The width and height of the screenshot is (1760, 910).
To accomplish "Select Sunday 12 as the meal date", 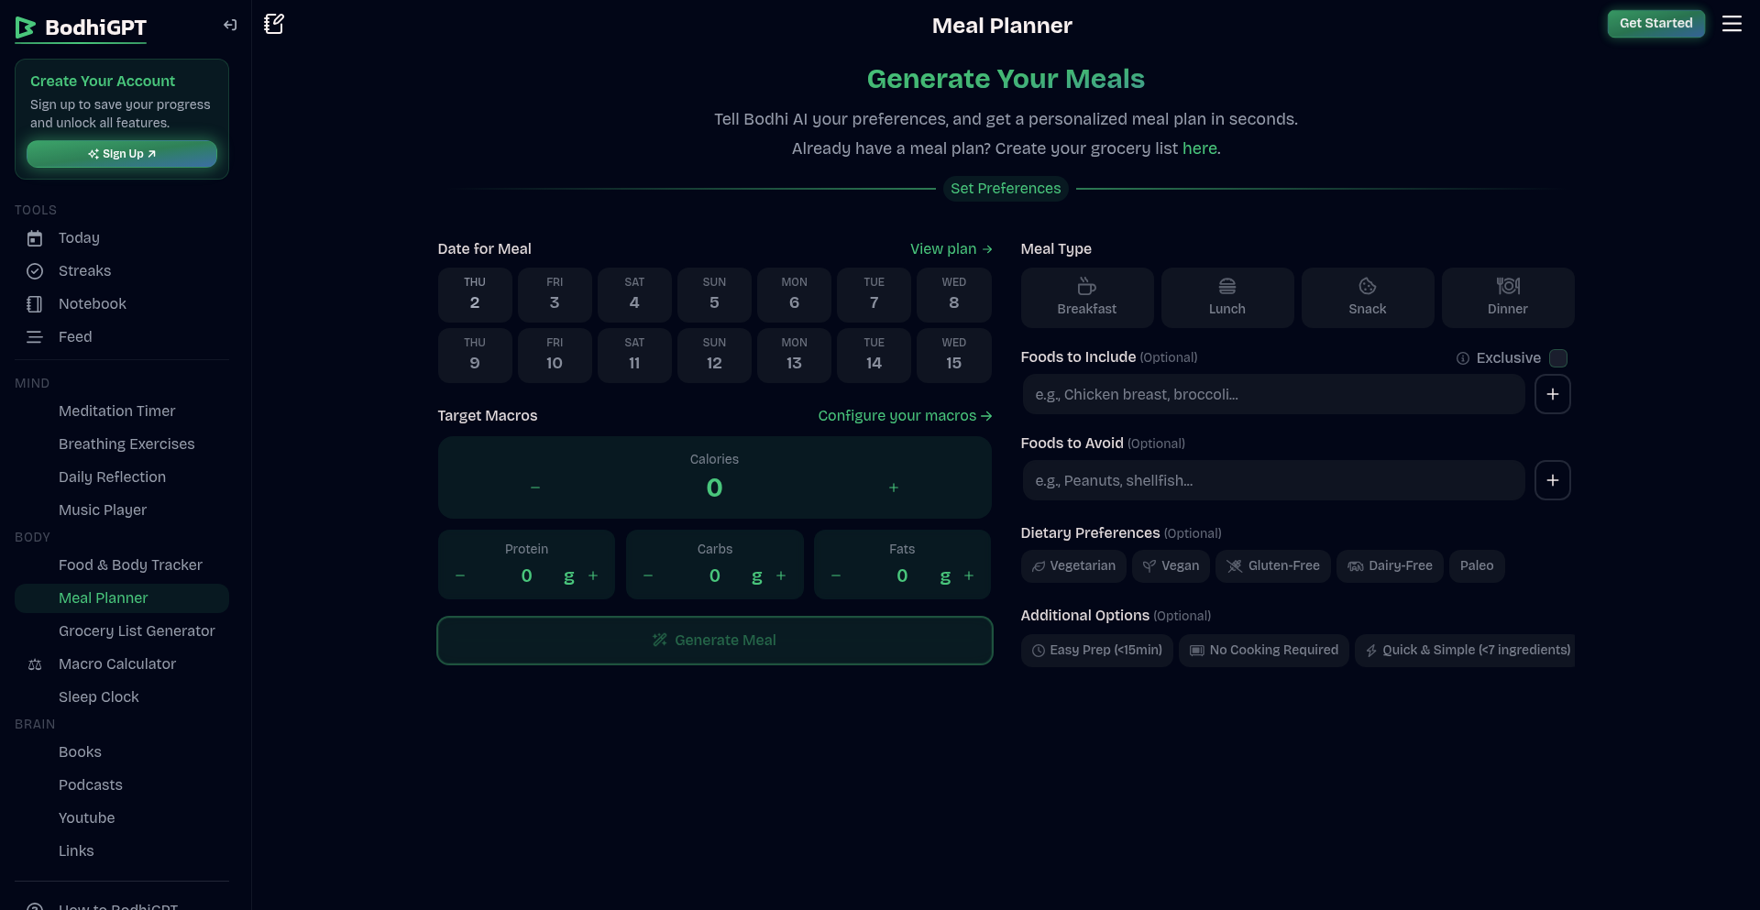I will 714,355.
